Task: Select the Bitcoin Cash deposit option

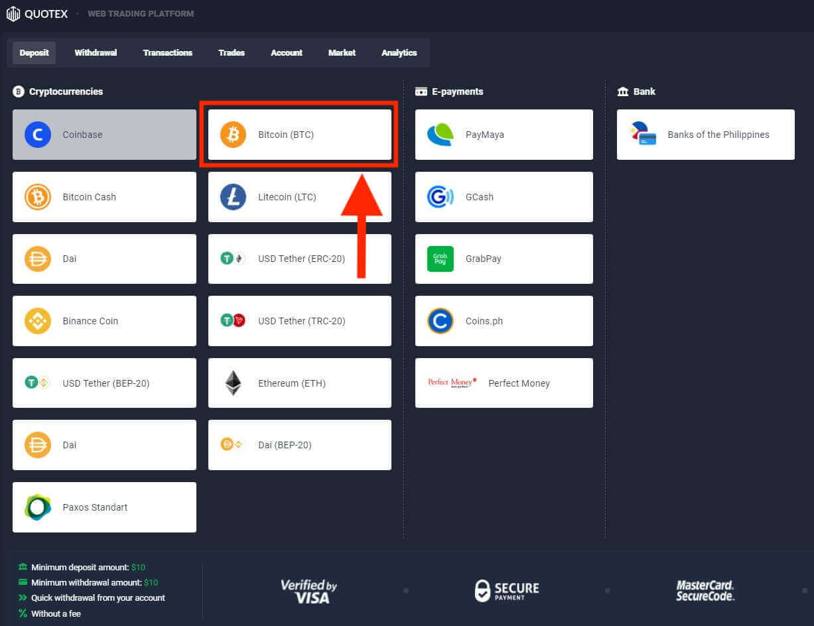Action: click(x=104, y=197)
